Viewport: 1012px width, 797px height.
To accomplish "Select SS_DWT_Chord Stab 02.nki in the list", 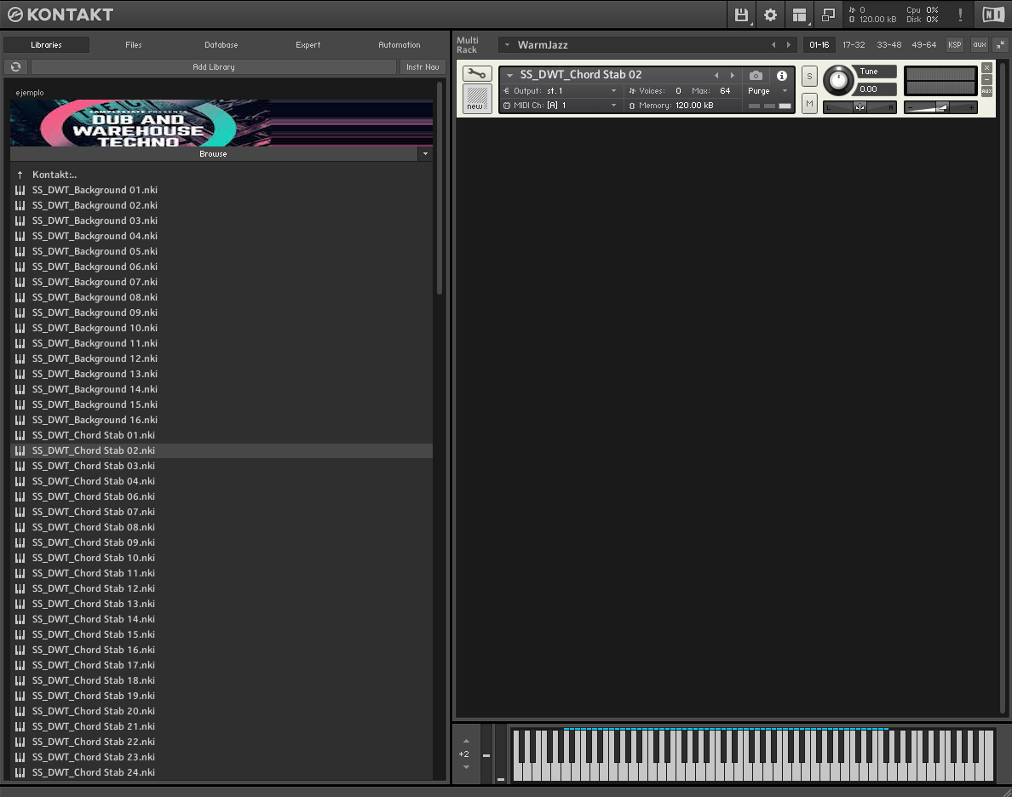I will point(221,450).
